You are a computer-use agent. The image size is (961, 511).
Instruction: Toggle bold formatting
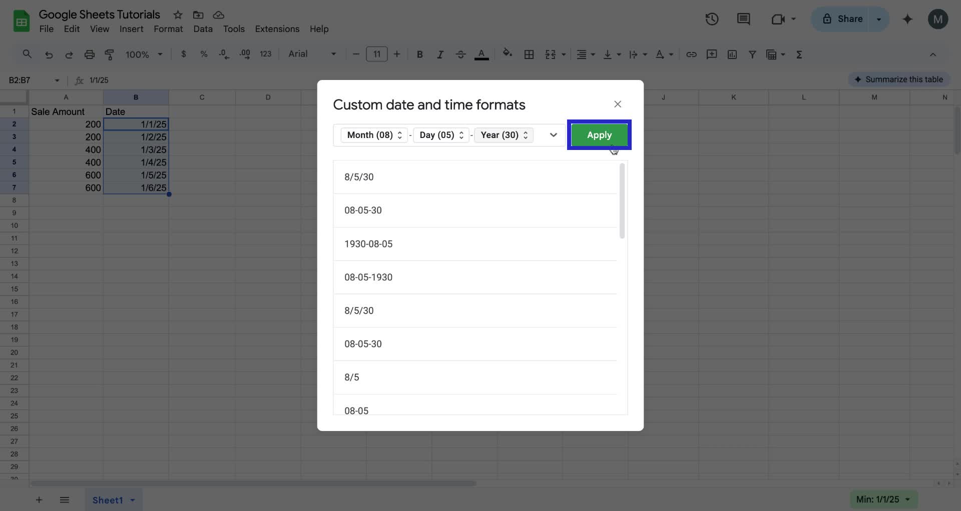coord(419,54)
